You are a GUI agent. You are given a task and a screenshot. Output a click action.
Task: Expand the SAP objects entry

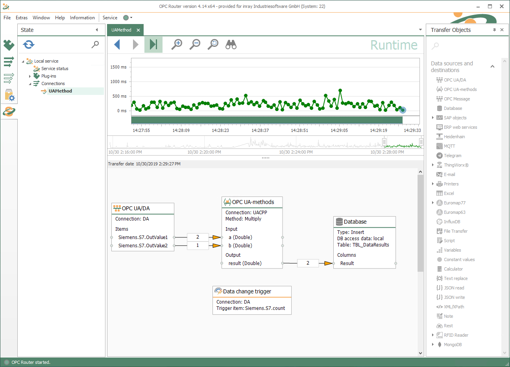point(433,117)
